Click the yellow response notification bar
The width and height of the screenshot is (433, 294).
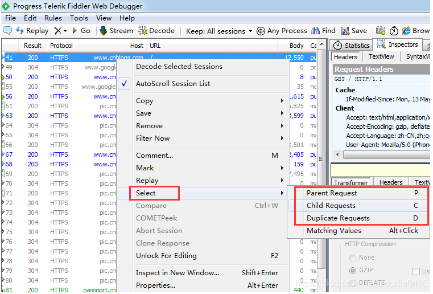381,170
